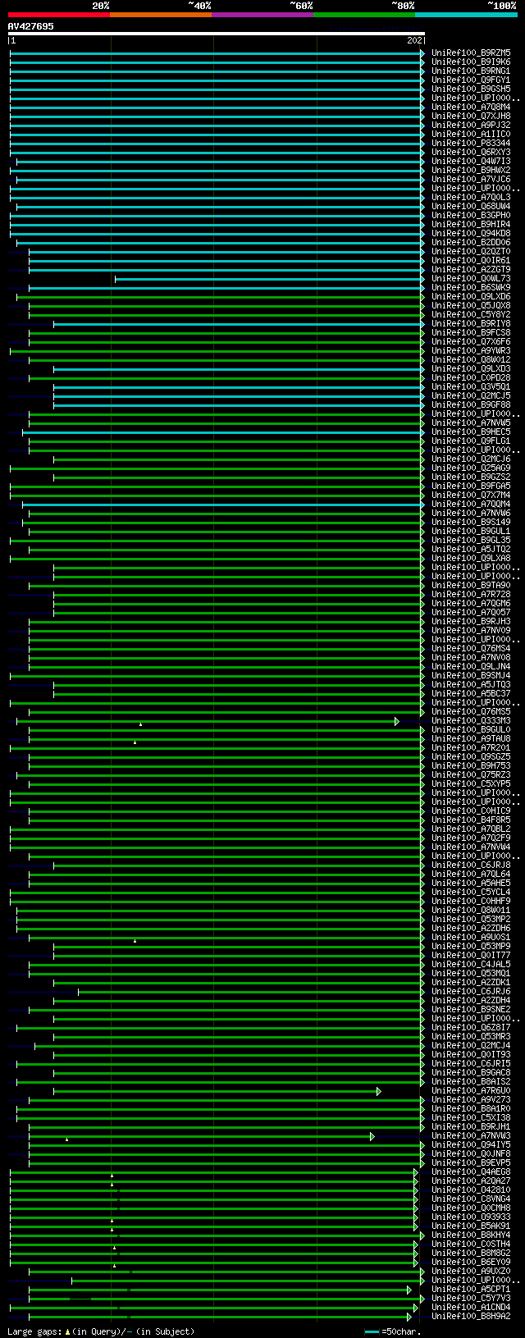Select the label UniRef100_B9RIY8
Image resolution: width=525 pixels, height=1338 pixels.
tap(471, 324)
